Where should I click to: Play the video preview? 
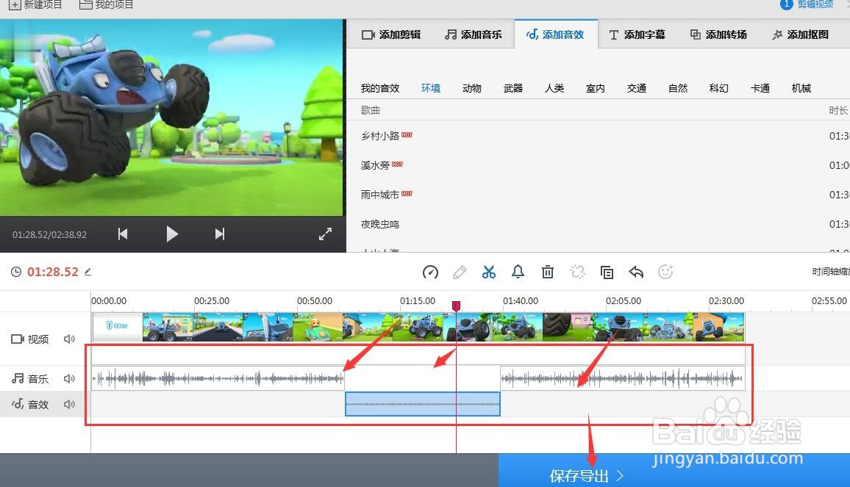click(172, 234)
